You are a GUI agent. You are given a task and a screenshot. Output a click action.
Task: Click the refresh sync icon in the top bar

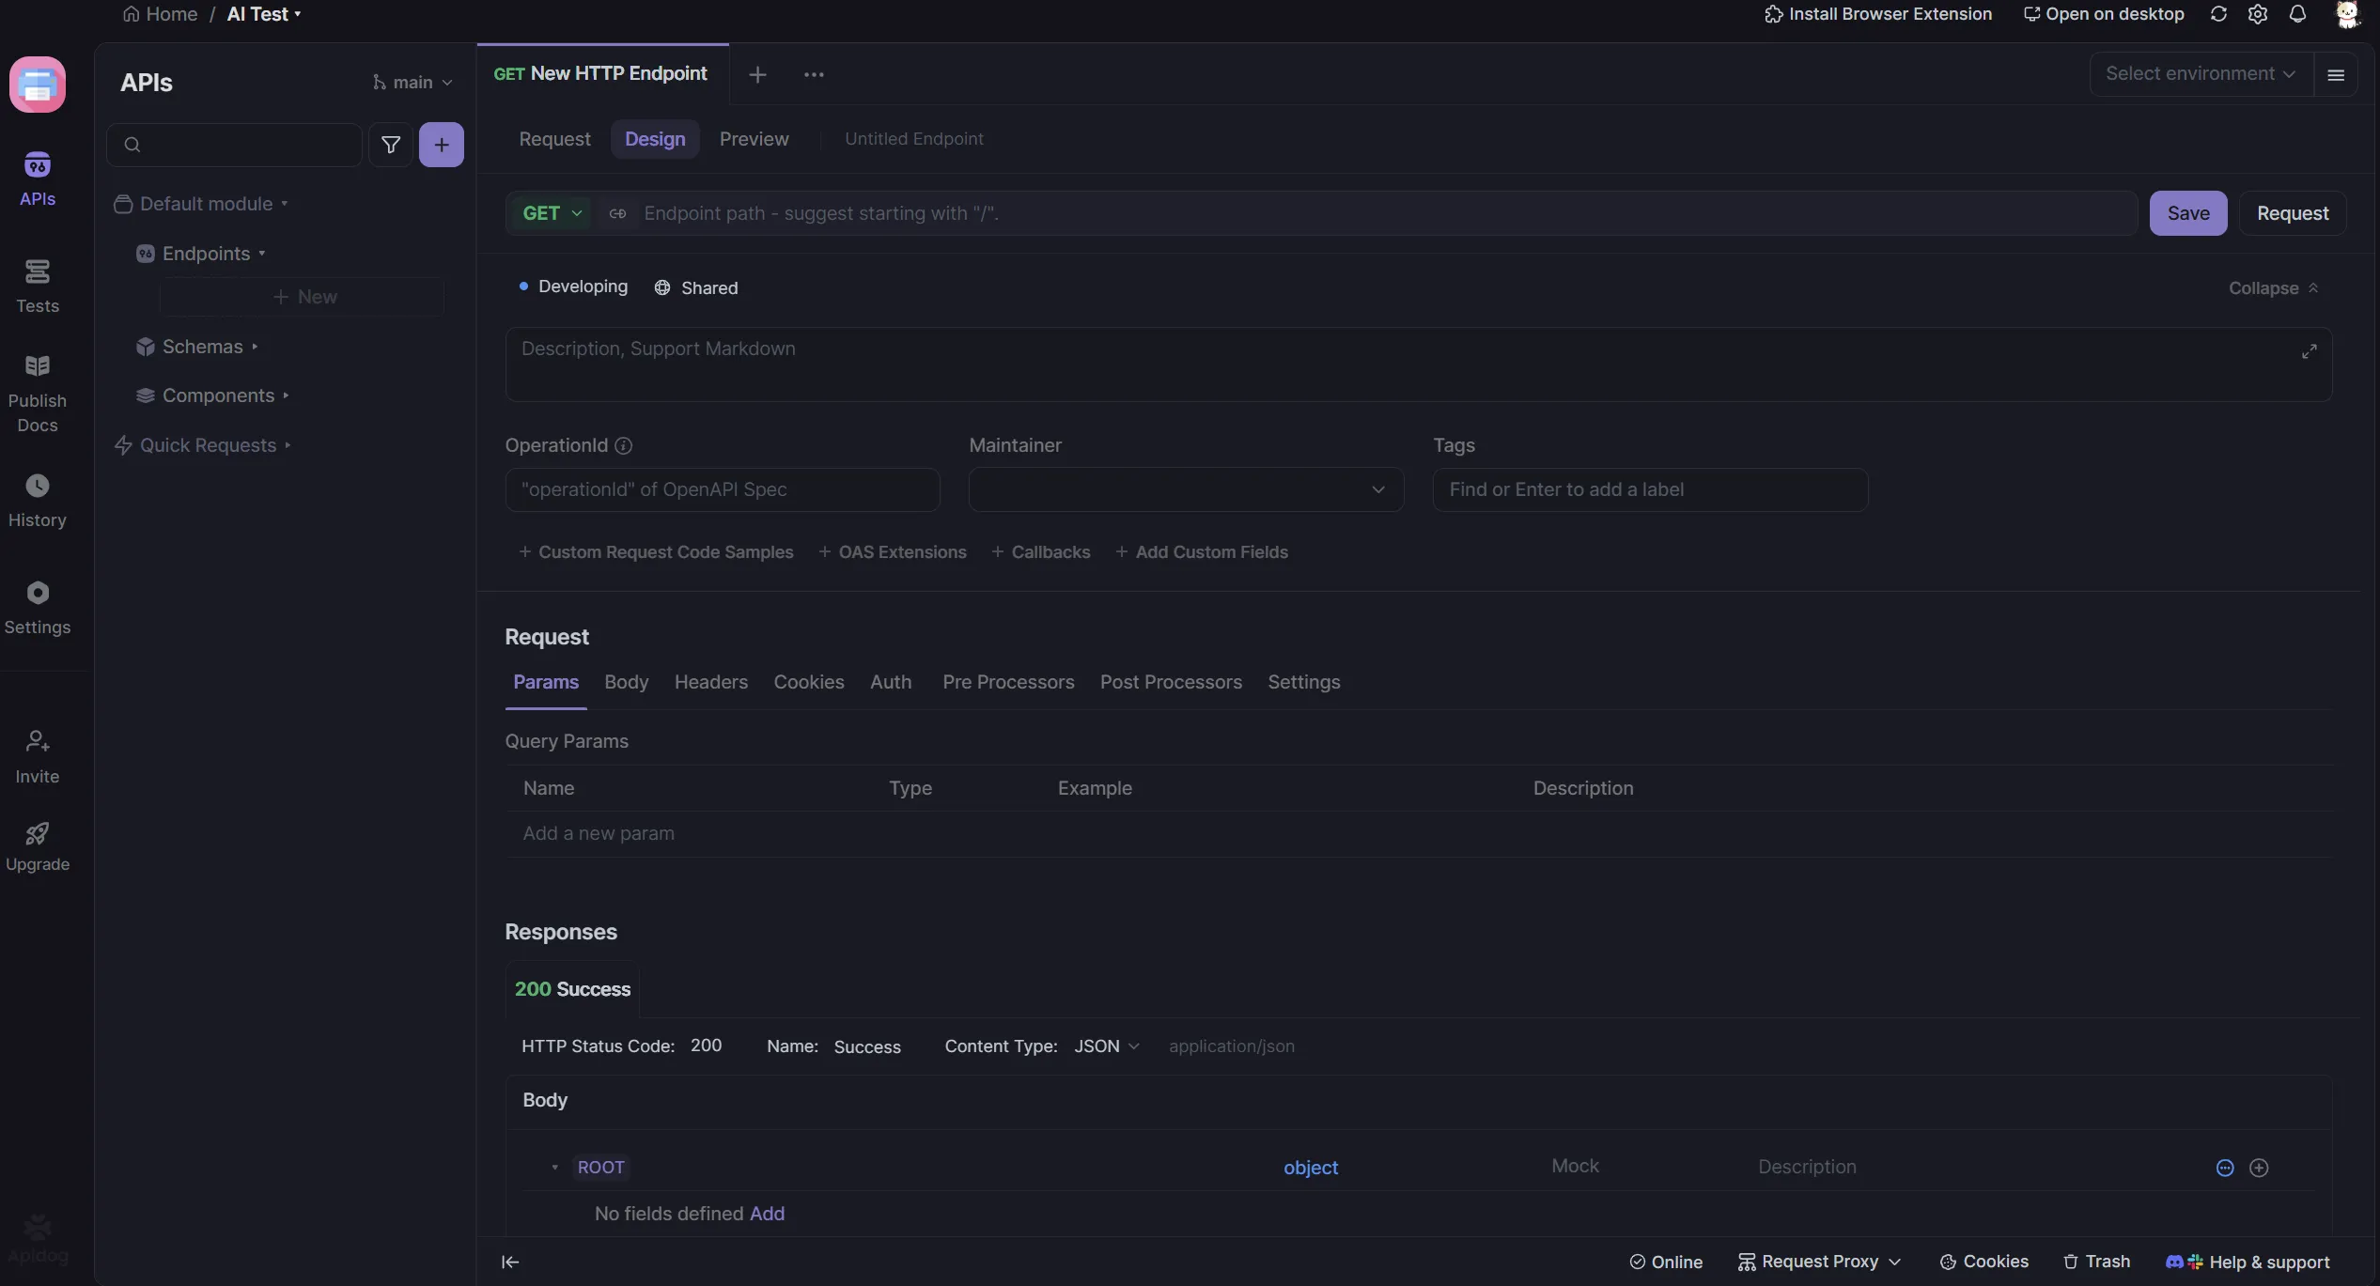pyautogui.click(x=2218, y=14)
